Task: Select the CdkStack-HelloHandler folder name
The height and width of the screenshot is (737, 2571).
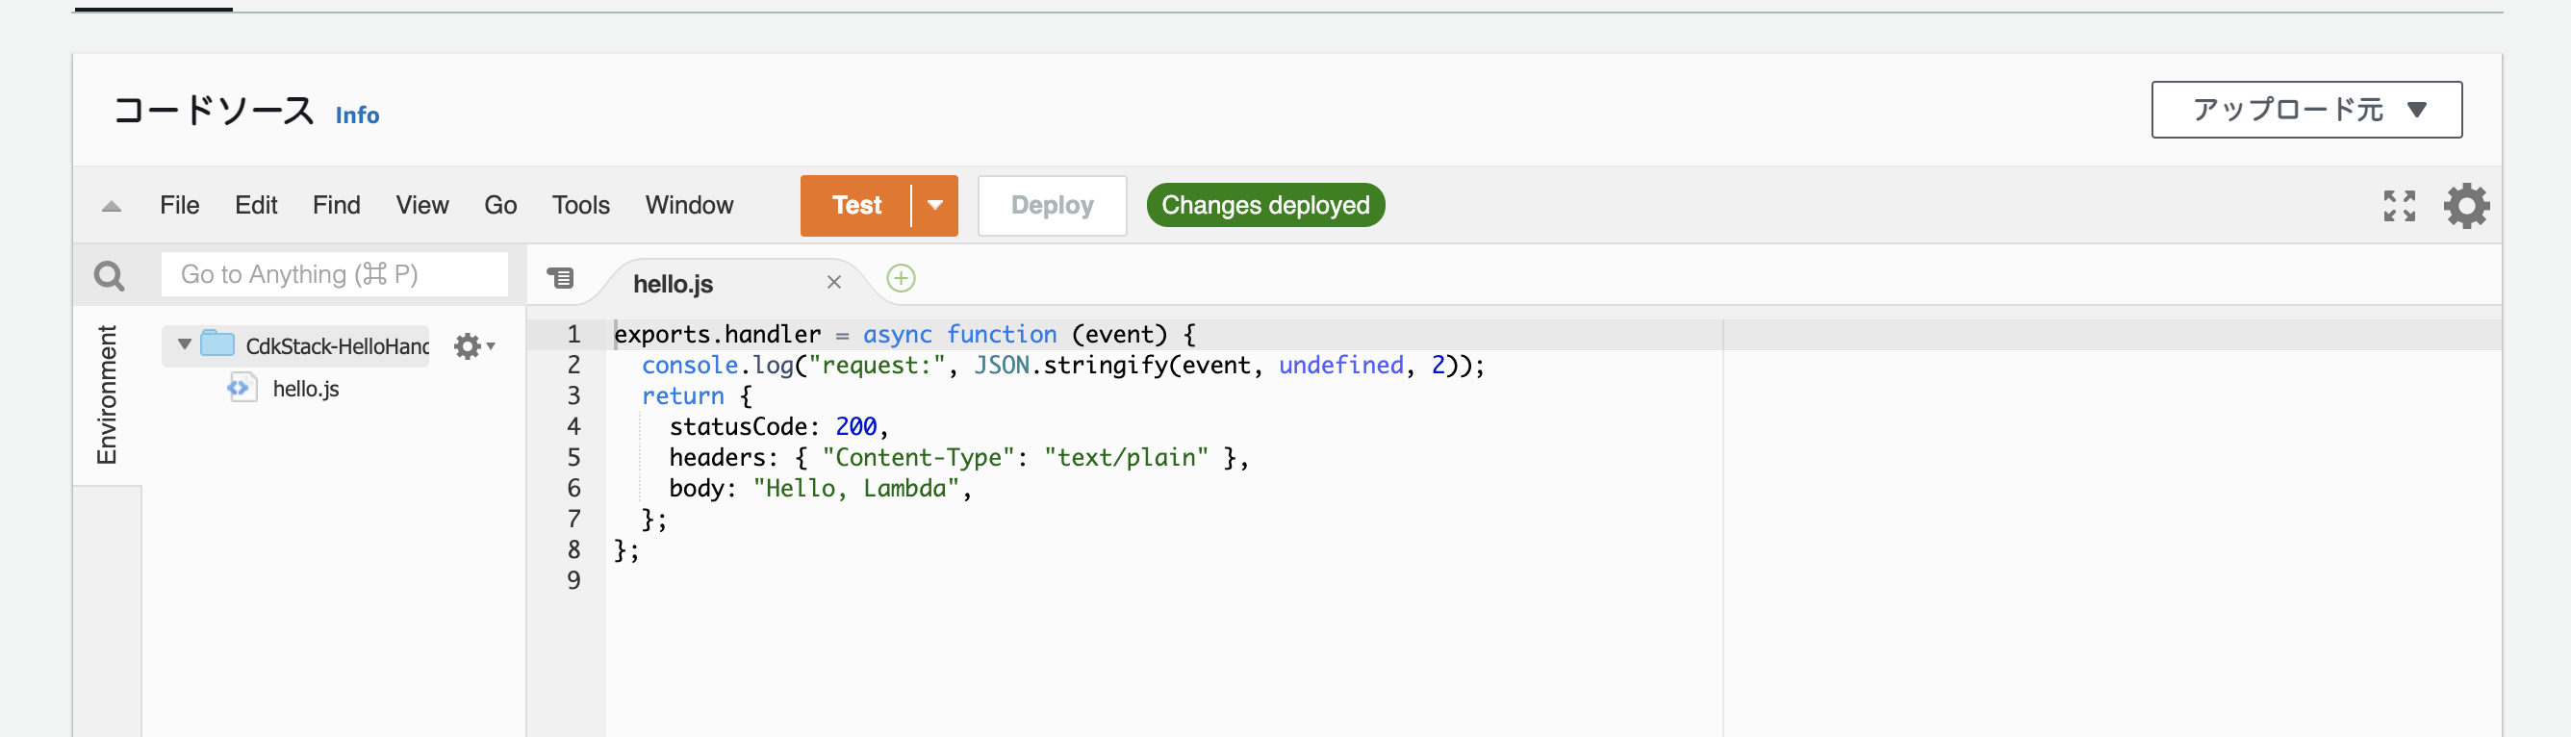Action: (338, 345)
